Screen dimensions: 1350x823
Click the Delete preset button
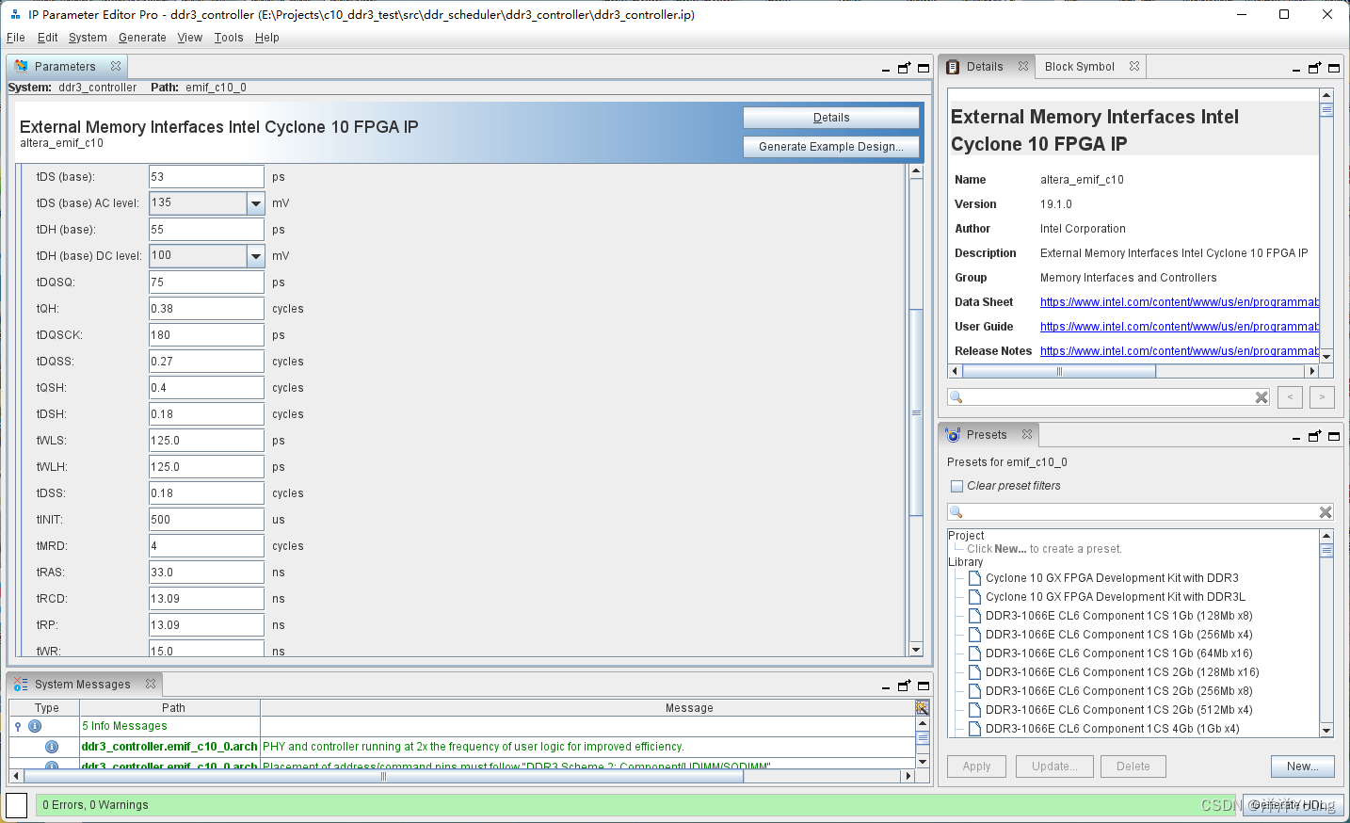pos(1133,767)
